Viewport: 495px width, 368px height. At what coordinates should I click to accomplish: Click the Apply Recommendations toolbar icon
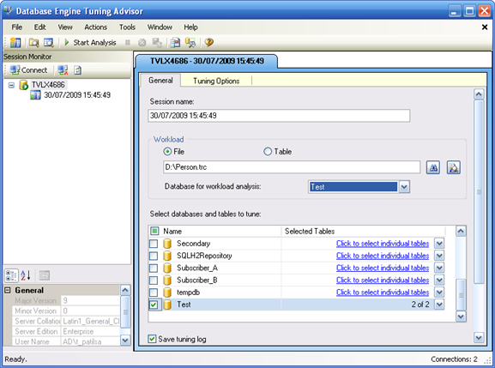[190, 42]
